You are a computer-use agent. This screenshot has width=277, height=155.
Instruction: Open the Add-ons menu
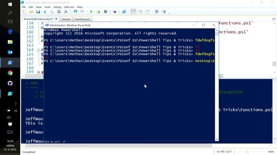point(69,7)
